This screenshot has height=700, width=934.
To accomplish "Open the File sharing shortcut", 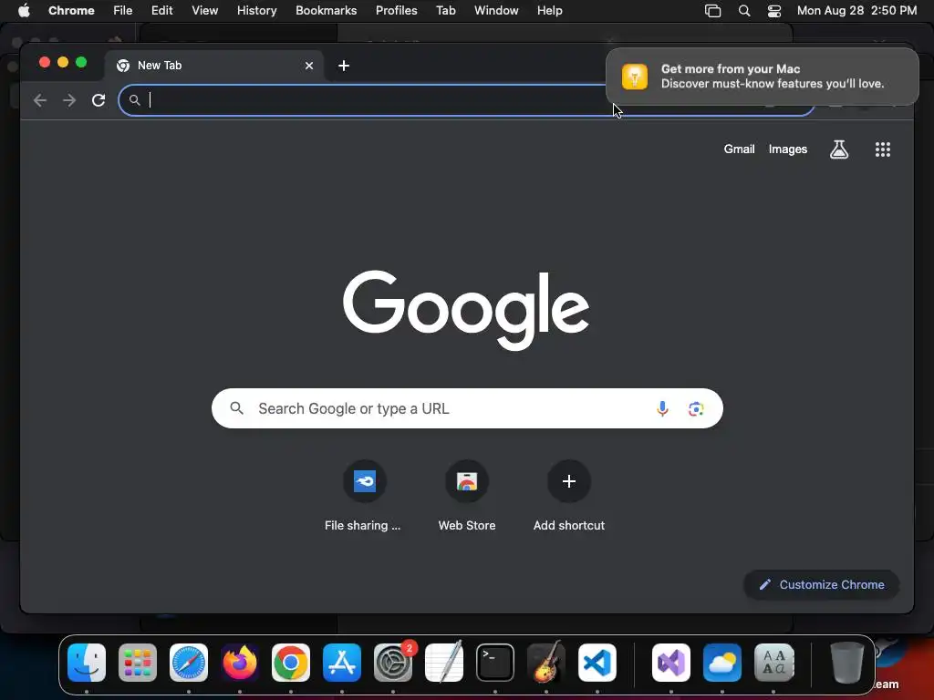I will pyautogui.click(x=365, y=495).
